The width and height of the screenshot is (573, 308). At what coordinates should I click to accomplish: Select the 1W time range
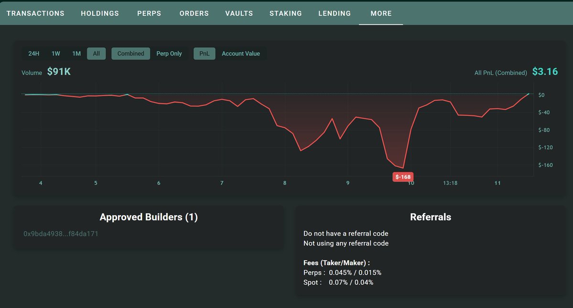[x=55, y=53]
